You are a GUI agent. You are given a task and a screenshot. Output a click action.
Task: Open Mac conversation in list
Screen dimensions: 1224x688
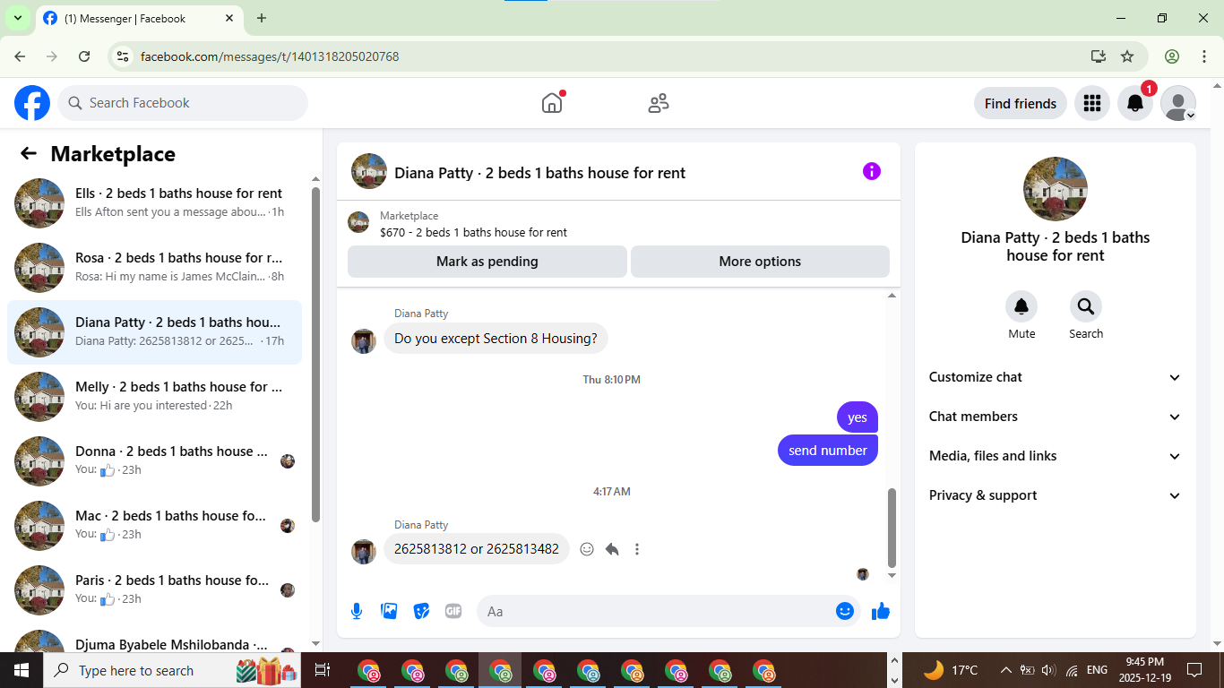coord(154,526)
